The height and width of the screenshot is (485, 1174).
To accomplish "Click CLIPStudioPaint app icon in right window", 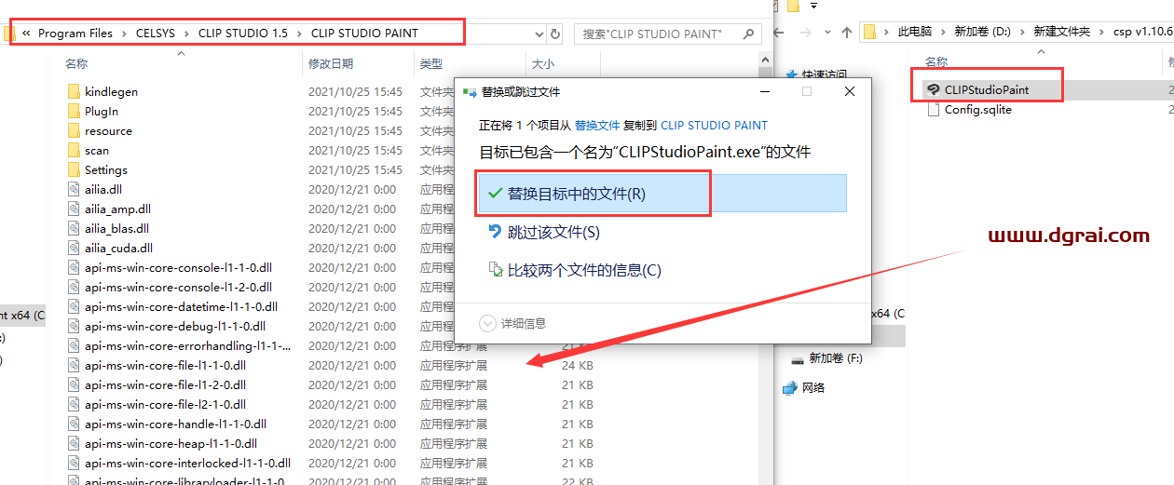I will point(934,90).
